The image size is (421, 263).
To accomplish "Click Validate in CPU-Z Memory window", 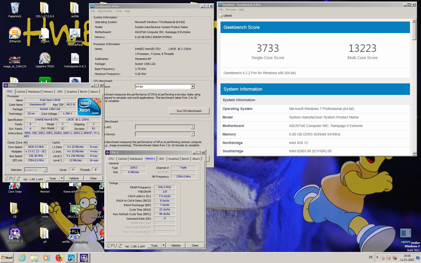I will (x=176, y=245).
